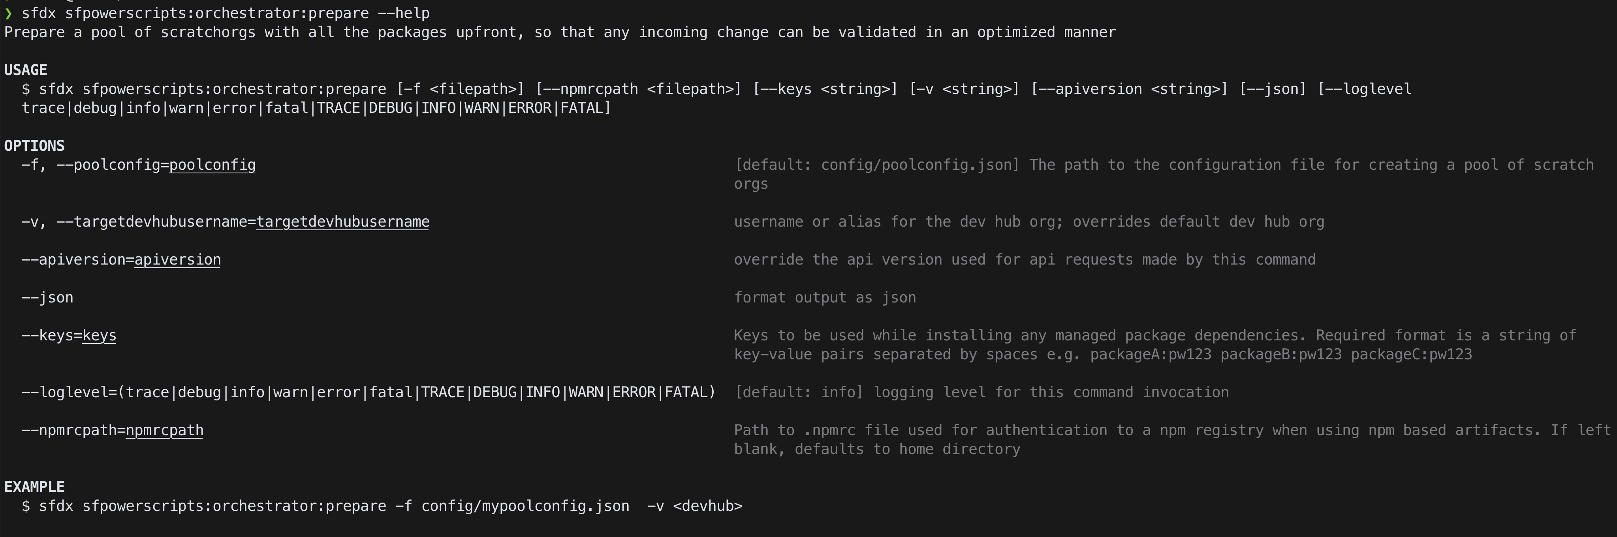The height and width of the screenshot is (537, 1617).
Task: Click the underlined keys argument
Action: click(99, 336)
